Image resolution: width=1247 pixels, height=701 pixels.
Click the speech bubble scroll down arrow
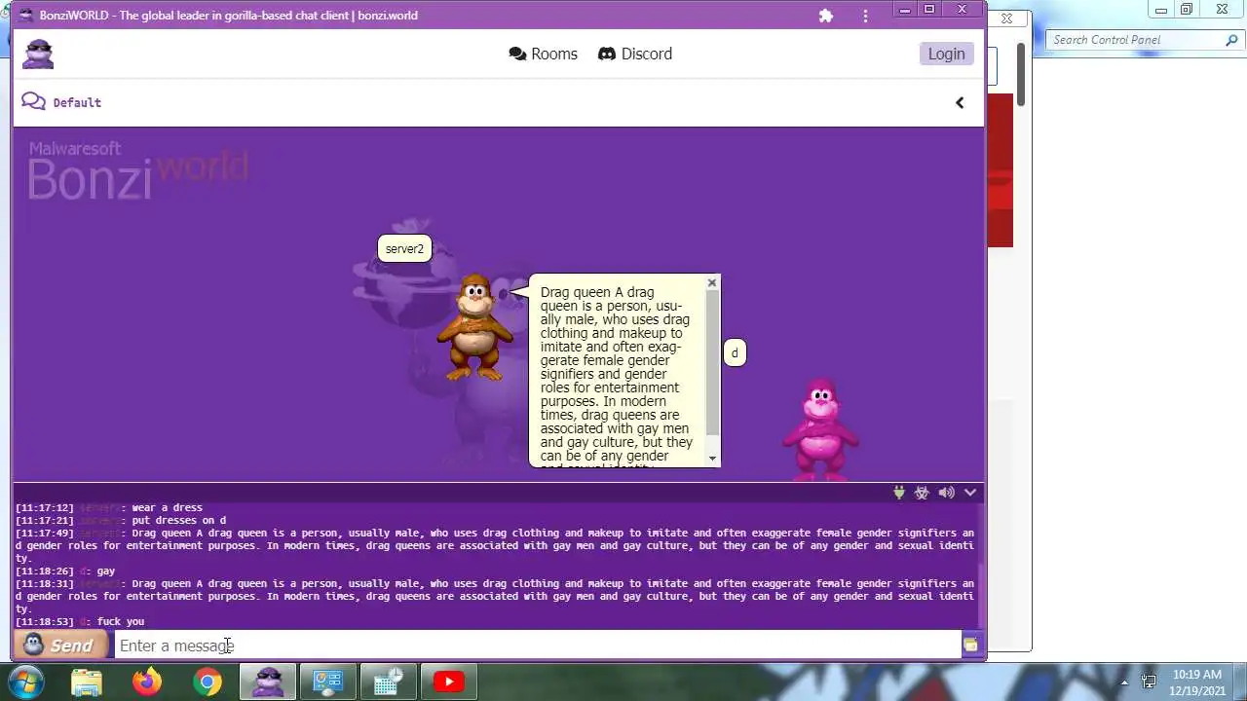[712, 459]
